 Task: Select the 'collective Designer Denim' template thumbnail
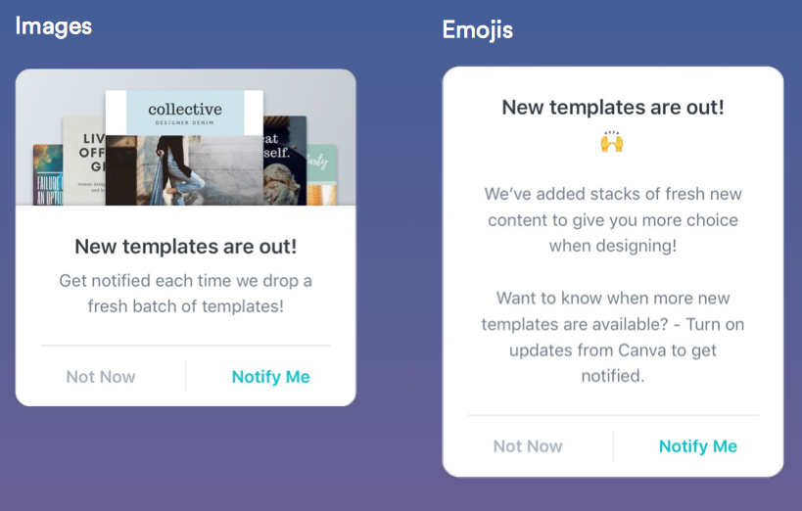[185, 111]
